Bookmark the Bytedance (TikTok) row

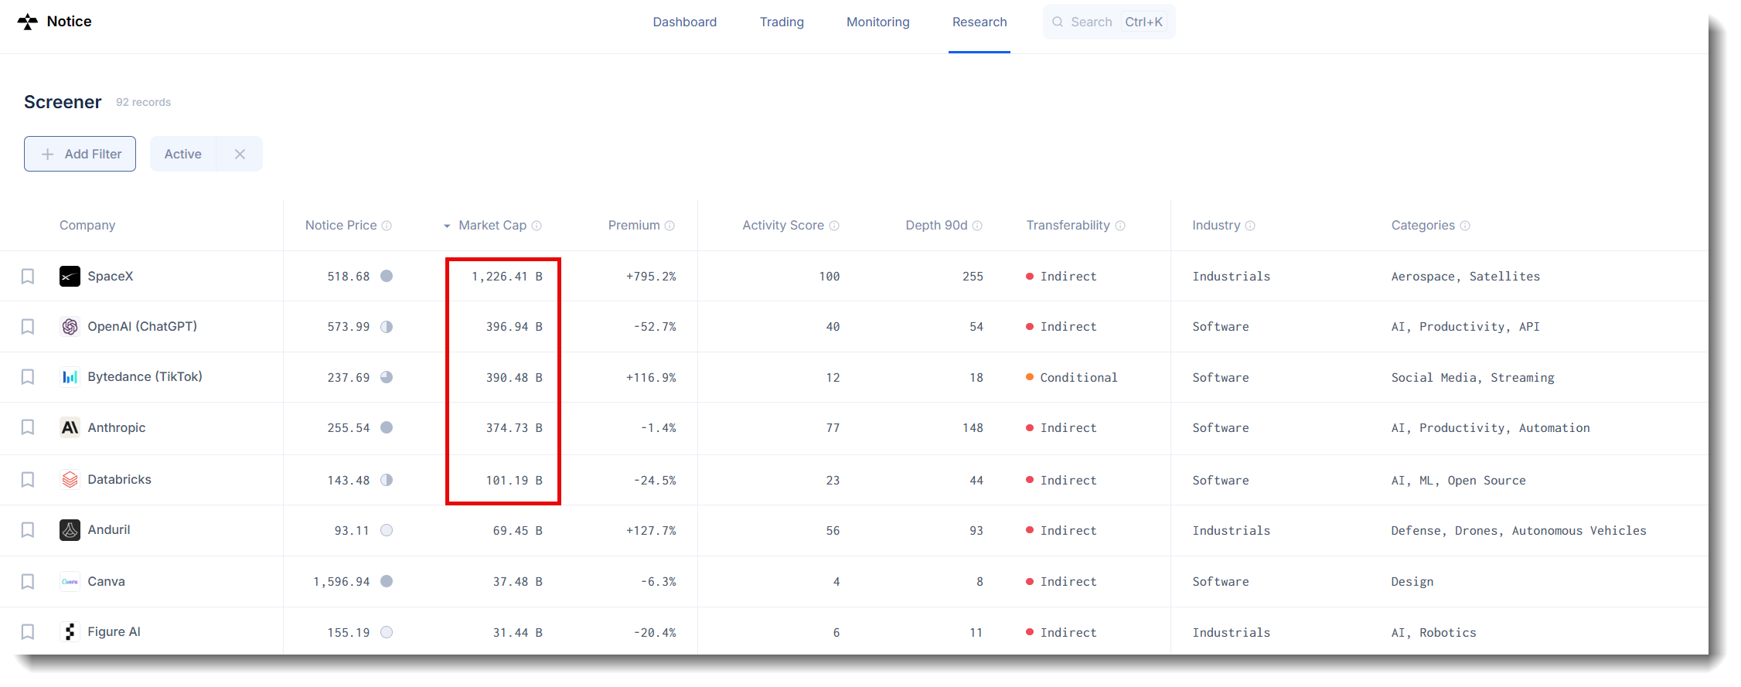click(28, 376)
